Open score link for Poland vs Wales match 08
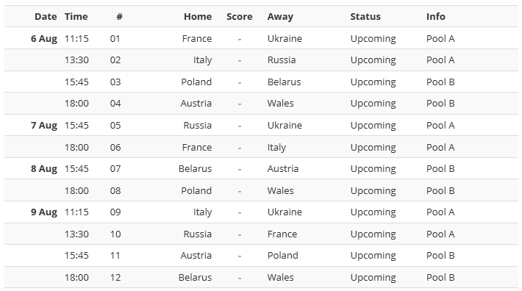The height and width of the screenshot is (291, 522). coord(240,191)
